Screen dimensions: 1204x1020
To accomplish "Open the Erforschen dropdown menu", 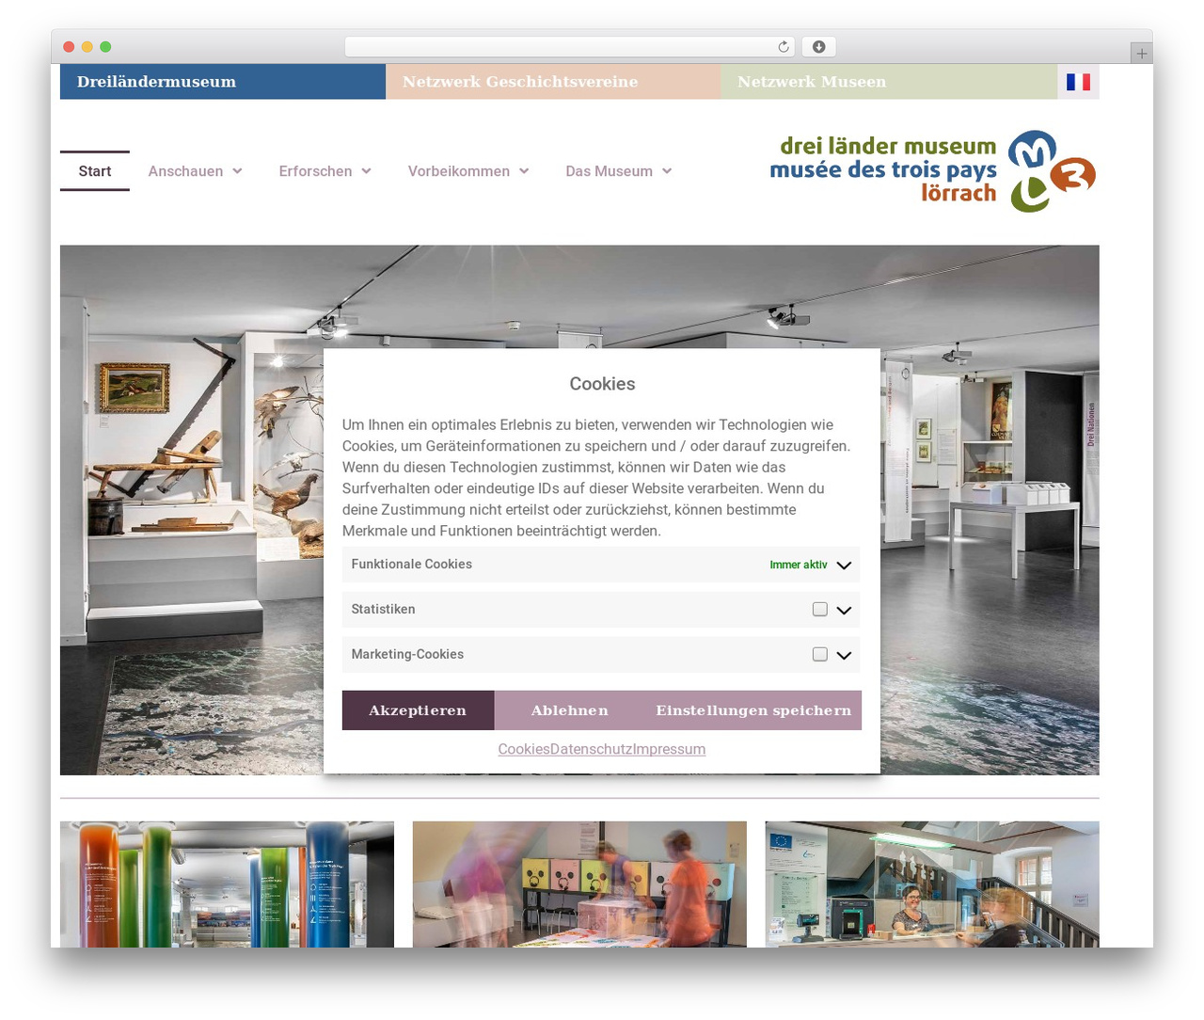I will [325, 171].
